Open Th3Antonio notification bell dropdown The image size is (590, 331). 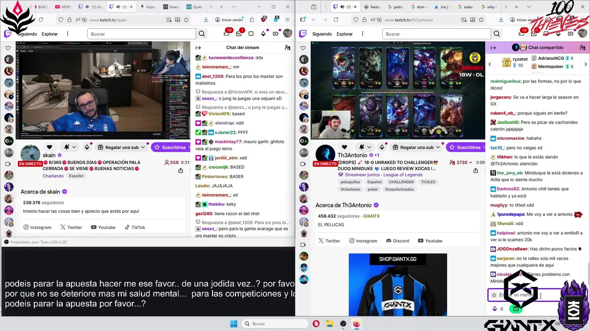click(365, 147)
